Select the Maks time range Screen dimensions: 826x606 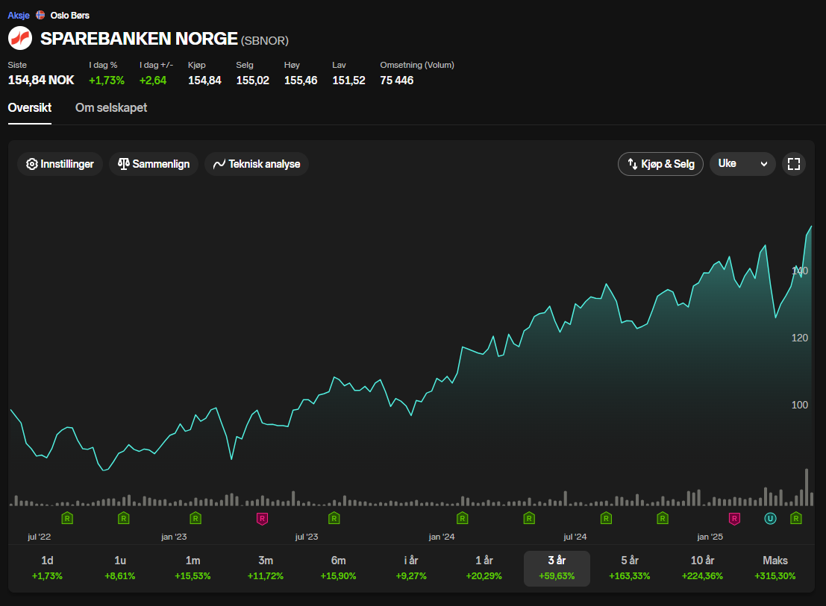(x=775, y=568)
